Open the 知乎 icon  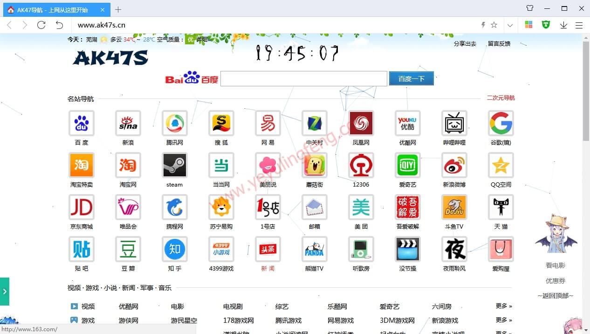pyautogui.click(x=175, y=249)
